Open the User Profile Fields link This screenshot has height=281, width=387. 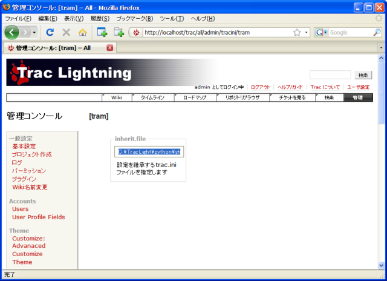tap(39, 217)
